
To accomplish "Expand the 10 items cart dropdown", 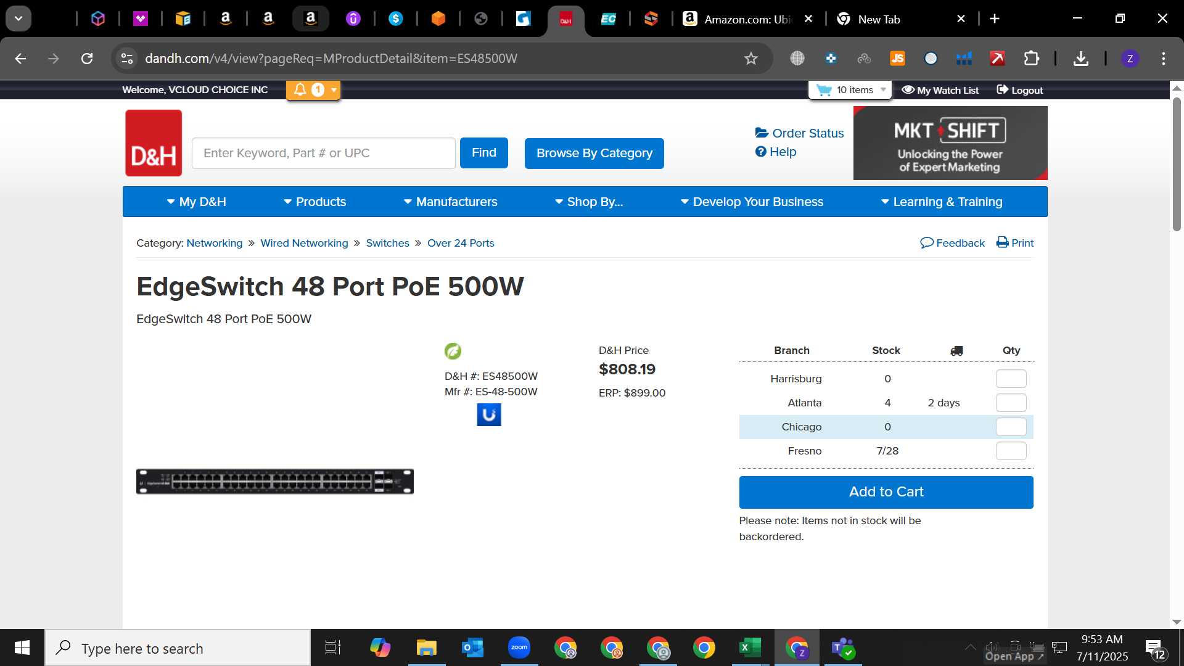I will click(x=883, y=90).
